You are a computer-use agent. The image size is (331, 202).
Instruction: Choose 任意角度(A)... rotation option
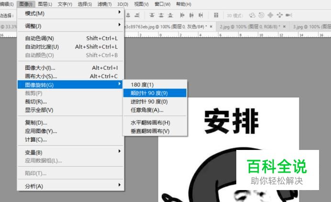pyautogui.click(x=155, y=110)
